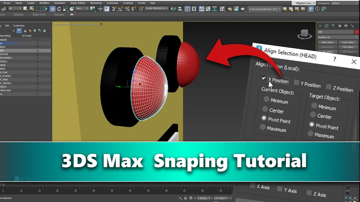Screen dimensions: 360x202
Task: Toggle the 3D Snaps icon
Action: coord(114,9)
